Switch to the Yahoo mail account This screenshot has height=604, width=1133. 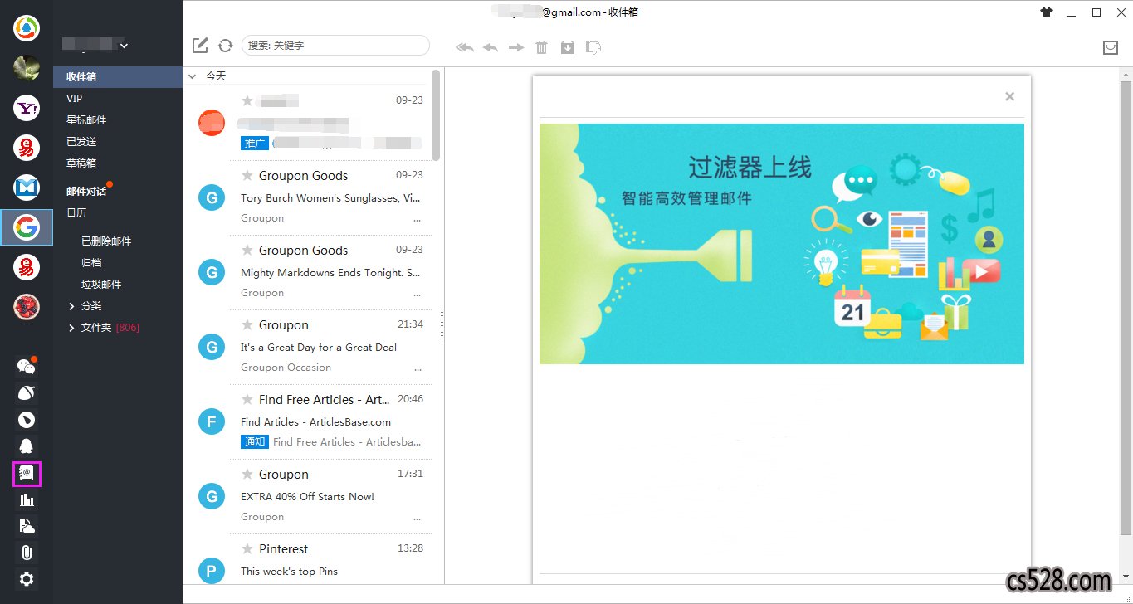[x=27, y=107]
